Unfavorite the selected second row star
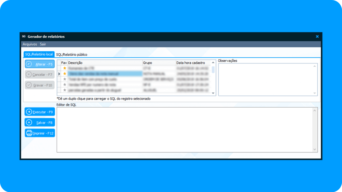The image size is (342, 192). click(65, 73)
